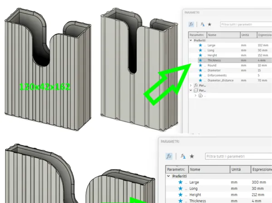272x203 pixels.
Task: Toggle the favorite star on the Round row
Action: (x=200, y=65)
